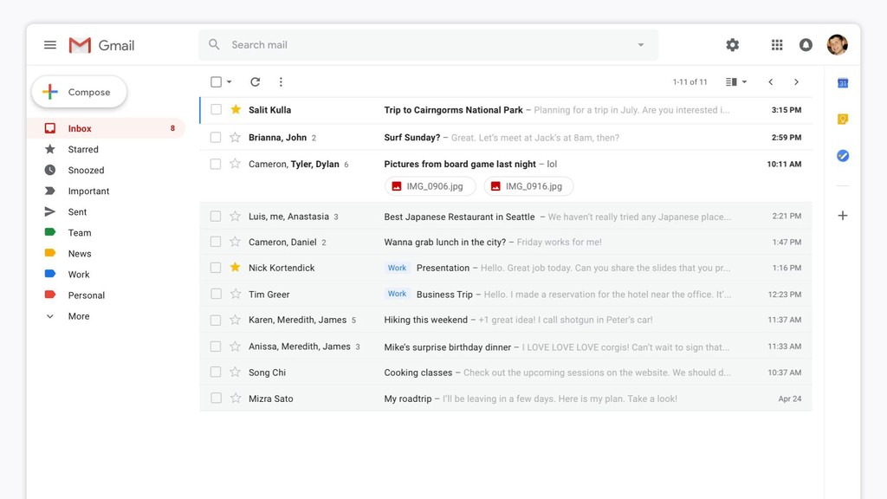The width and height of the screenshot is (887, 499).
Task: Star the Mizra Sato email
Action: click(x=236, y=399)
